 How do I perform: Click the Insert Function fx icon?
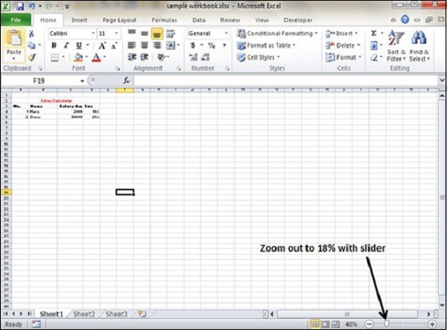(x=127, y=81)
